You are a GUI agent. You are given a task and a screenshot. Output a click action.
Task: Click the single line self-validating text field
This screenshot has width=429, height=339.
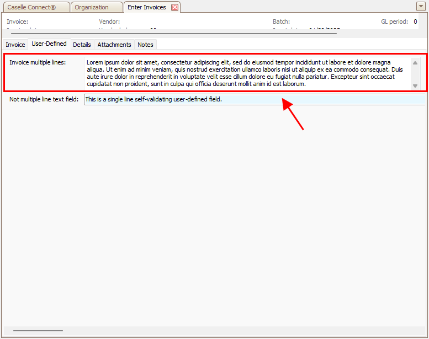[255, 99]
